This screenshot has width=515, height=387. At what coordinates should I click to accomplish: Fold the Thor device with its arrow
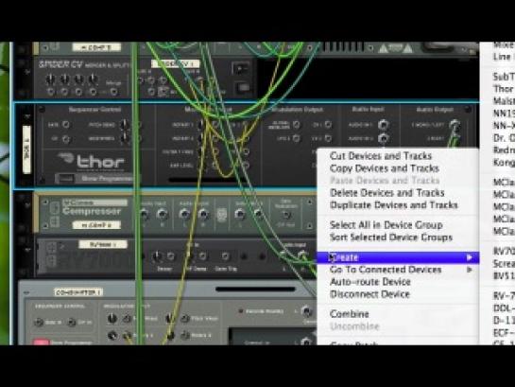[27, 116]
